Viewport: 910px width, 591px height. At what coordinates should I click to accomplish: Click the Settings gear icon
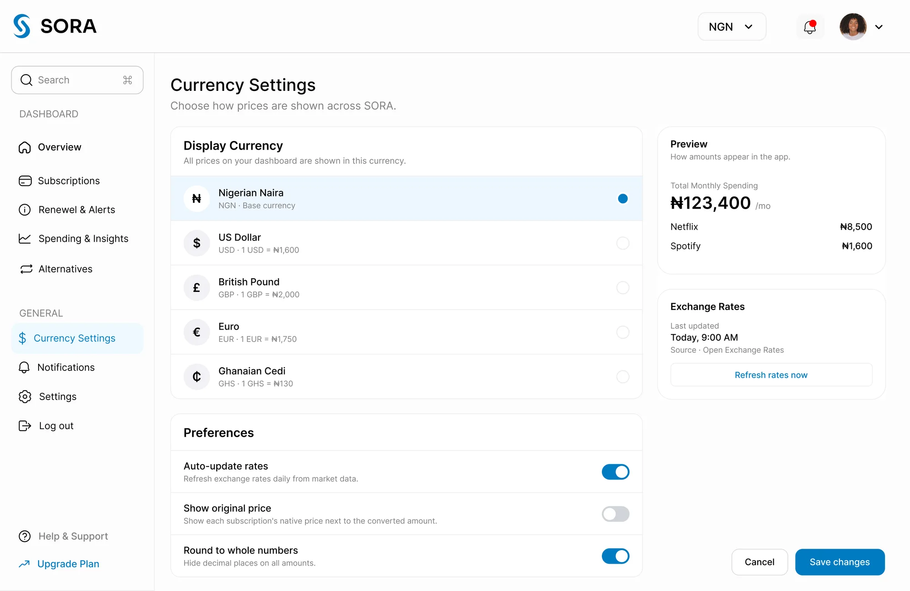click(x=25, y=396)
